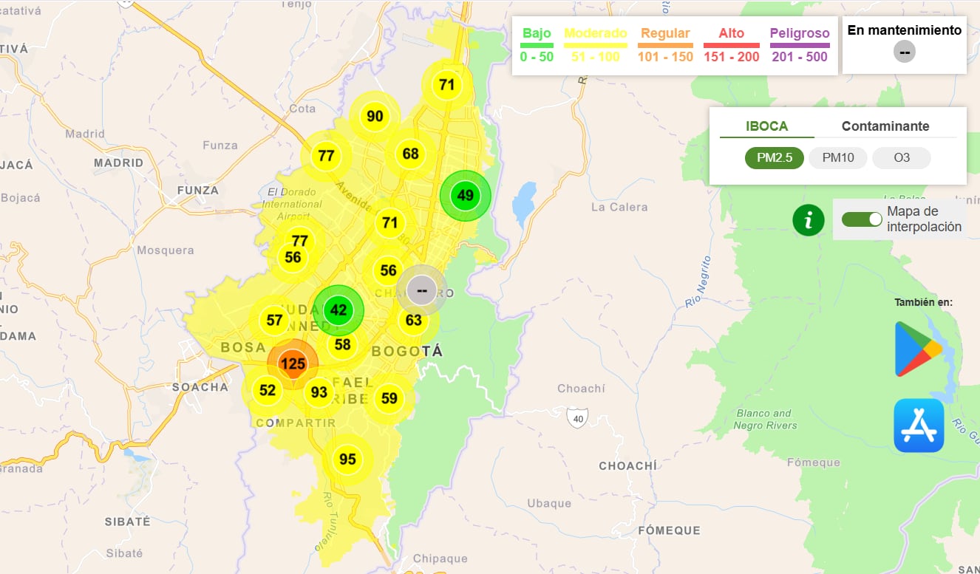
Task: Enable the PM10 pollutant option
Action: 837,157
